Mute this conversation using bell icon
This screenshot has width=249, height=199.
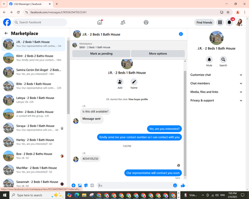point(209,59)
